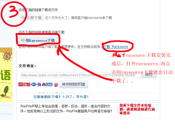Share via the Live icon
This screenshot has height=131, width=175.
coord(49,85)
